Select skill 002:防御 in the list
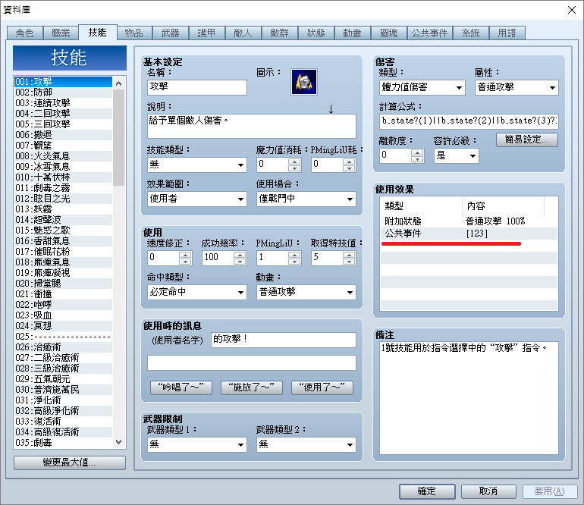Image resolution: width=584 pixels, height=505 pixels. 63,93
